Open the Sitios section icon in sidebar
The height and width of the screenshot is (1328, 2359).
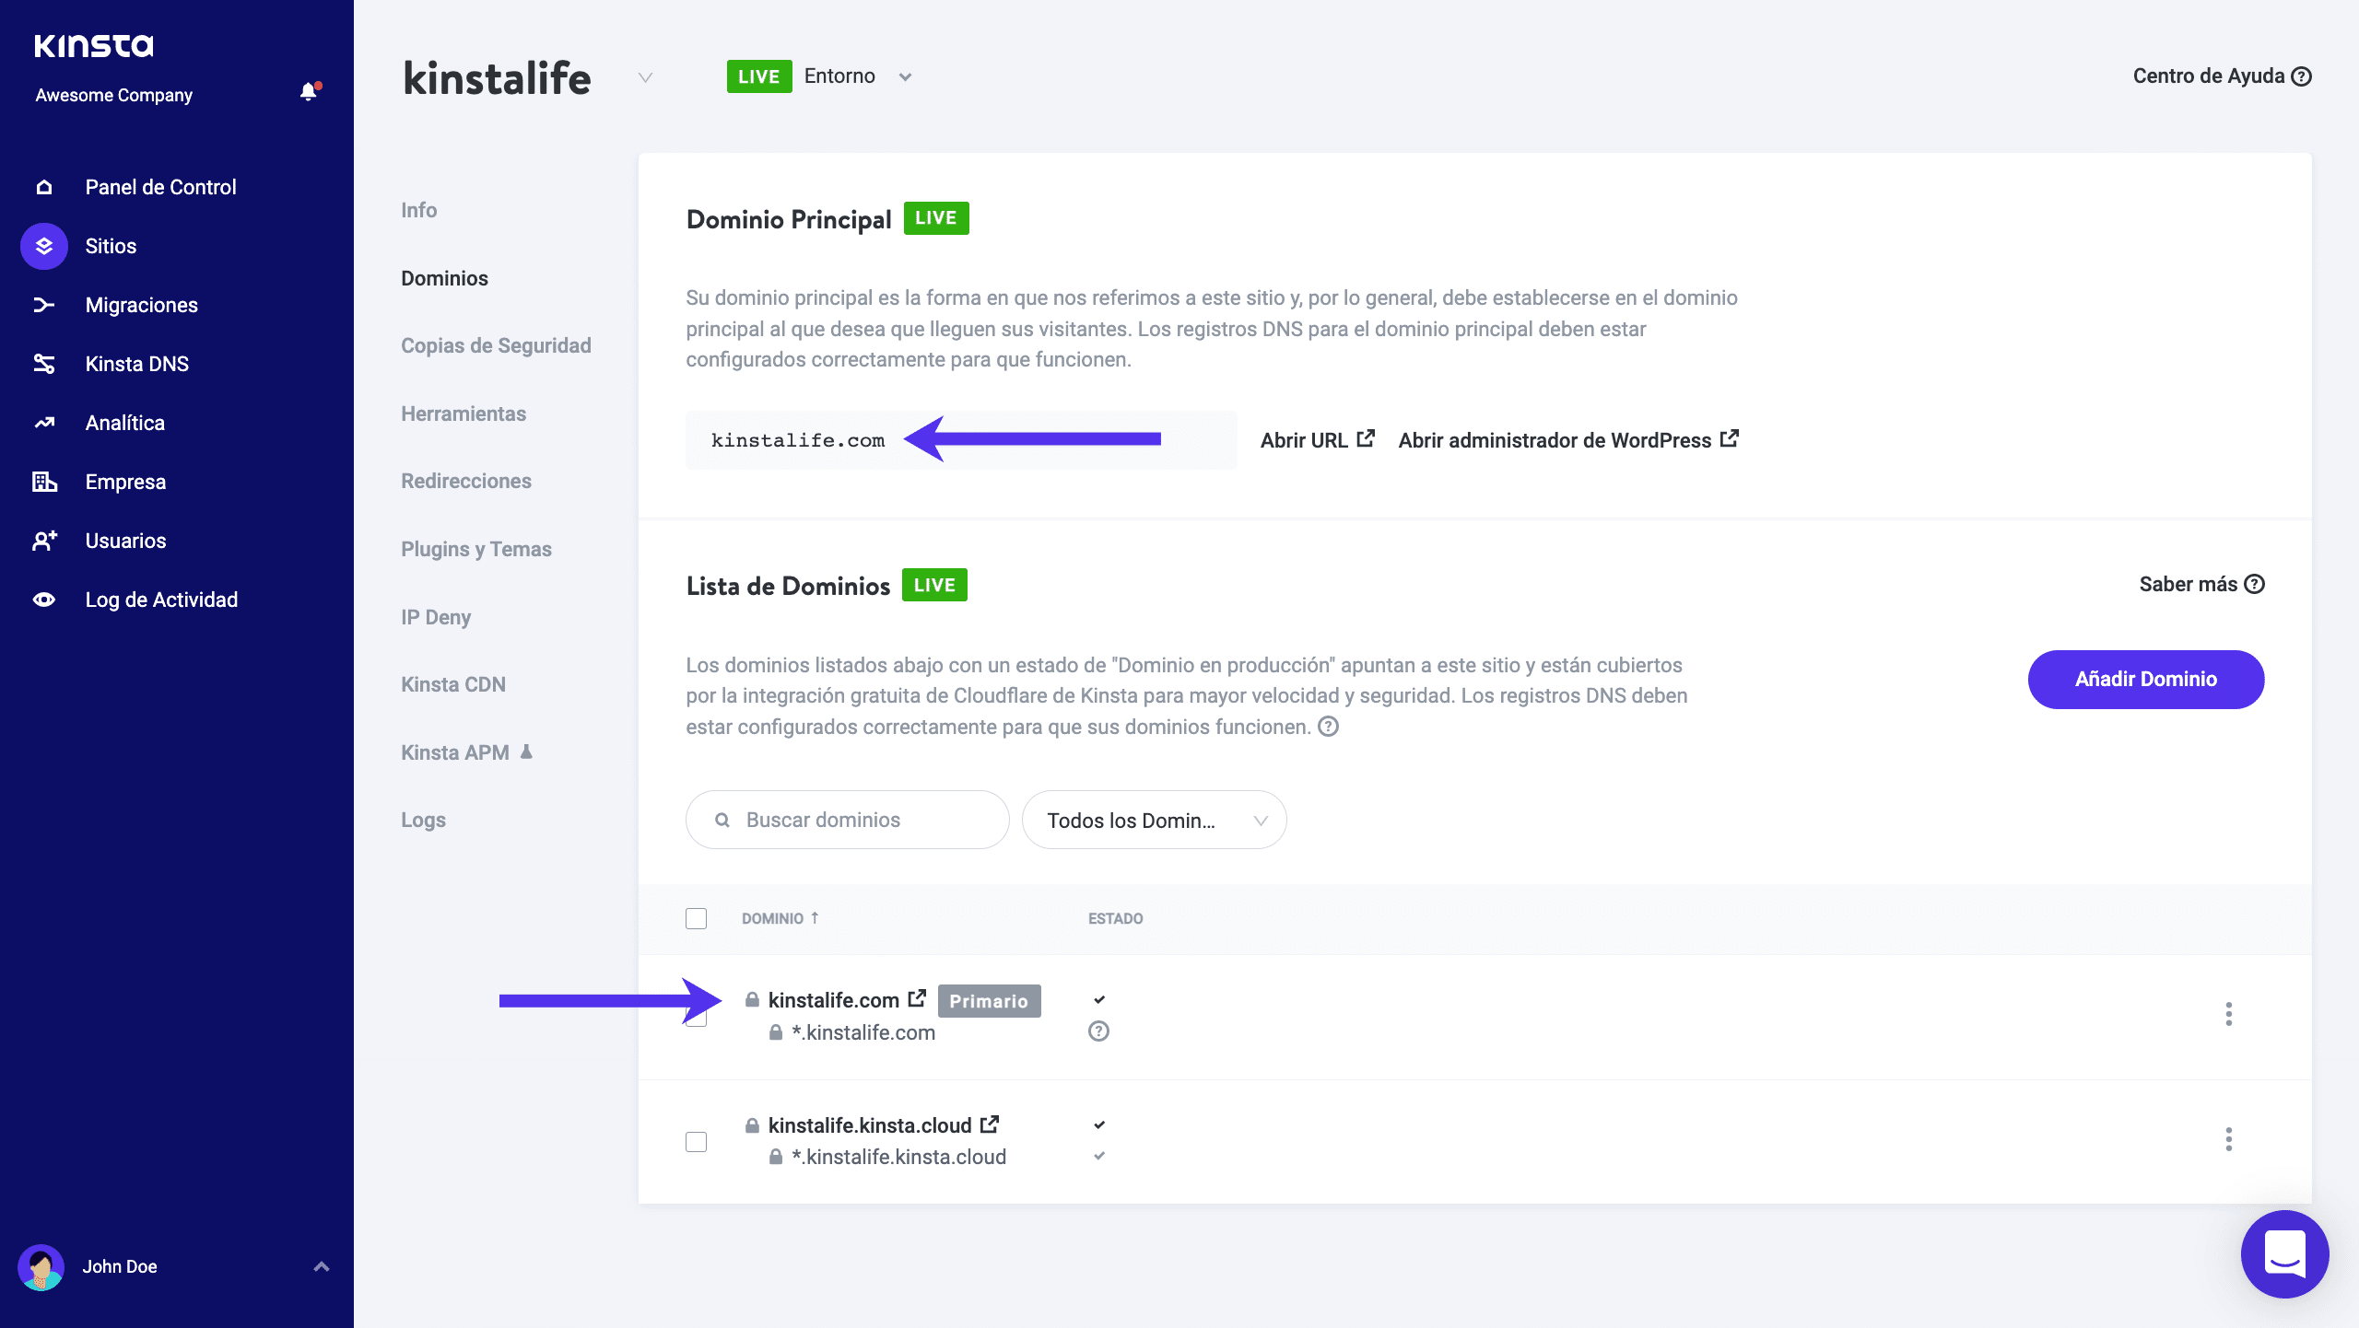point(43,246)
